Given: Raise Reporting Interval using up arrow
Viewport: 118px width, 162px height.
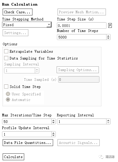Looking at the screenshot, I should pos(108,120).
